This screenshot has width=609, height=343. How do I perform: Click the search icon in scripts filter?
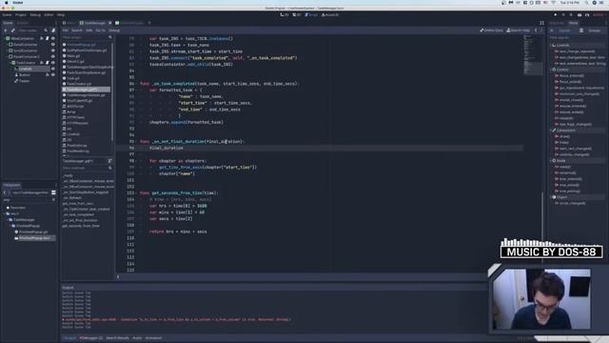click(110, 37)
